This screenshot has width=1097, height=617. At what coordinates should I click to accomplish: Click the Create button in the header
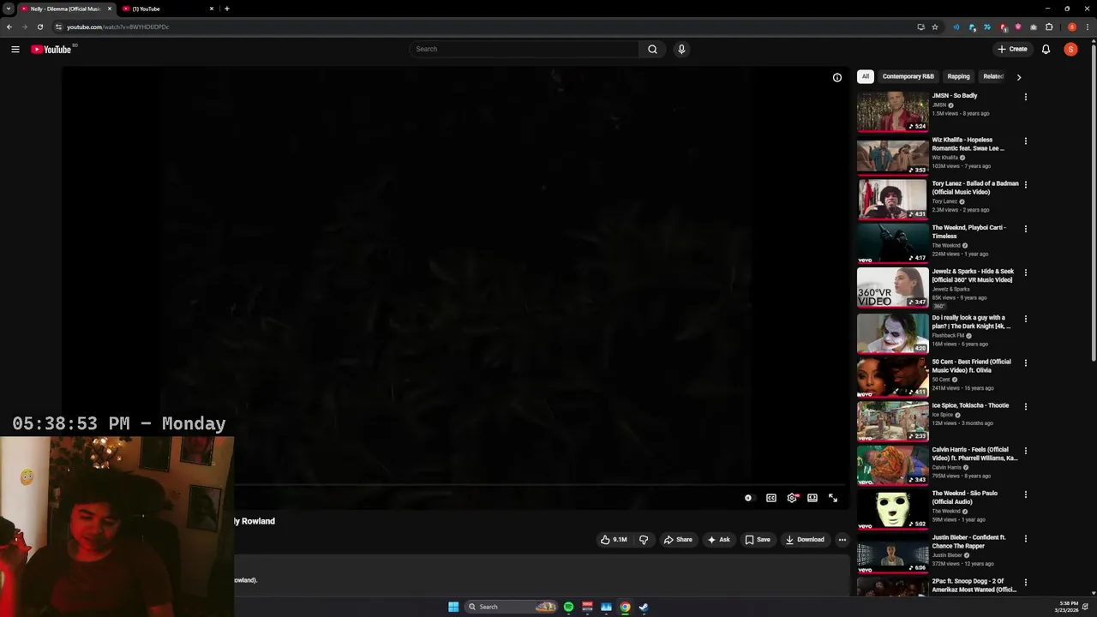click(x=1012, y=49)
